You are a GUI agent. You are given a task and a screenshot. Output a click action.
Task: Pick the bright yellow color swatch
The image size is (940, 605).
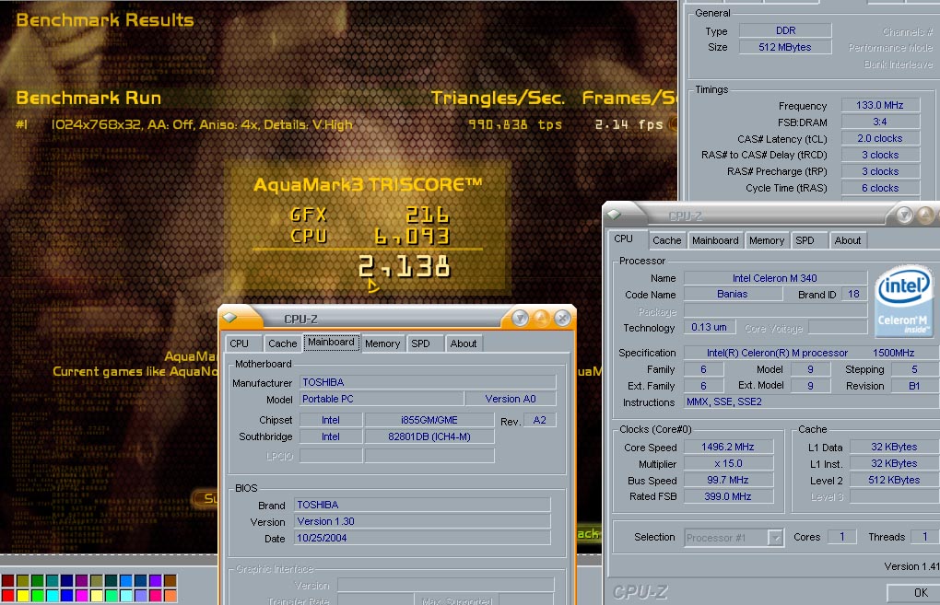23,596
